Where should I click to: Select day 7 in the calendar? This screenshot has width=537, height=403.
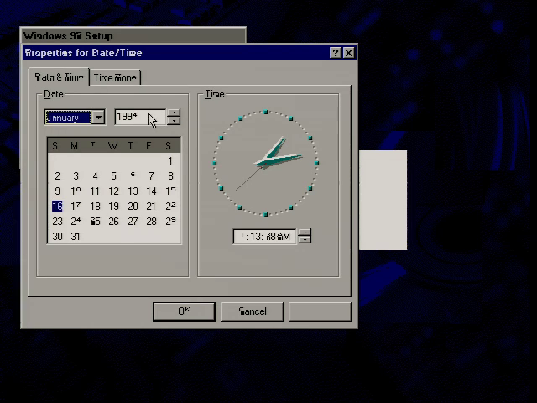[151, 175]
